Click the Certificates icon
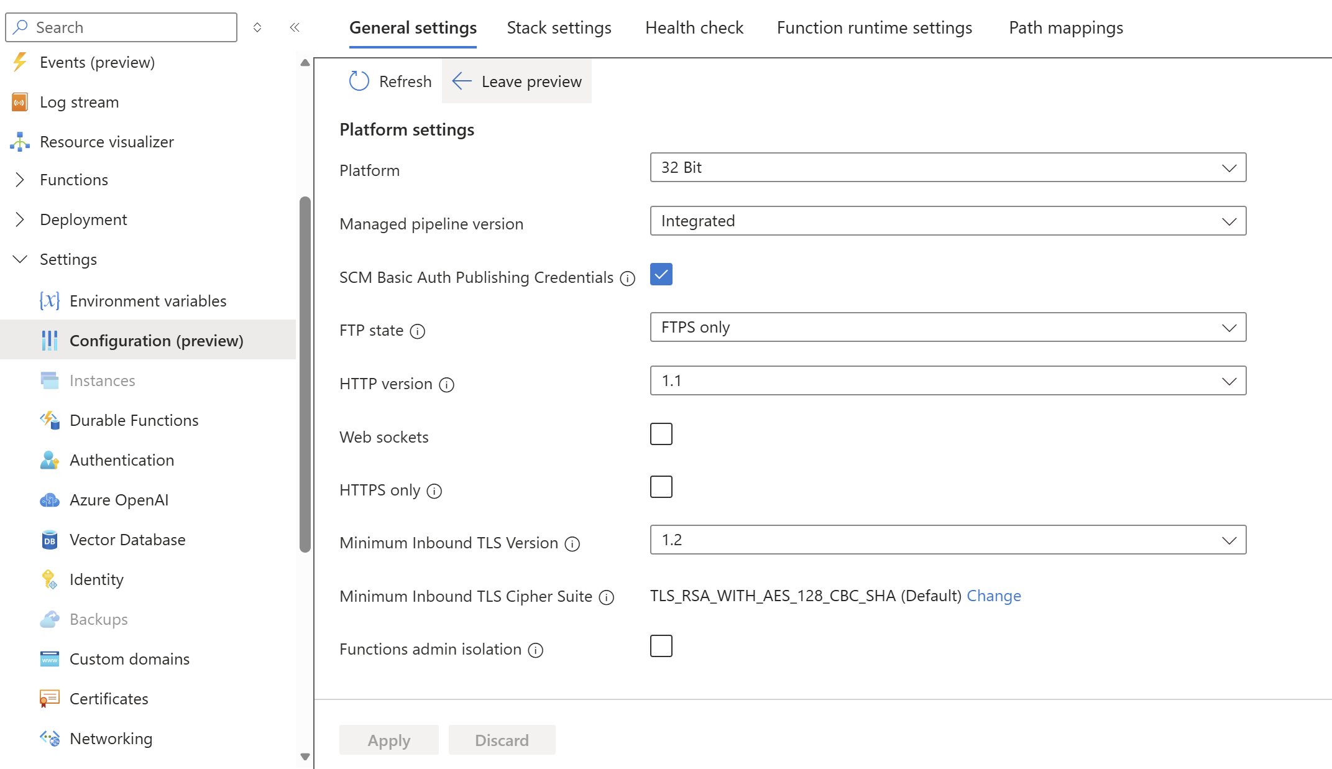The image size is (1332, 769). click(x=50, y=699)
